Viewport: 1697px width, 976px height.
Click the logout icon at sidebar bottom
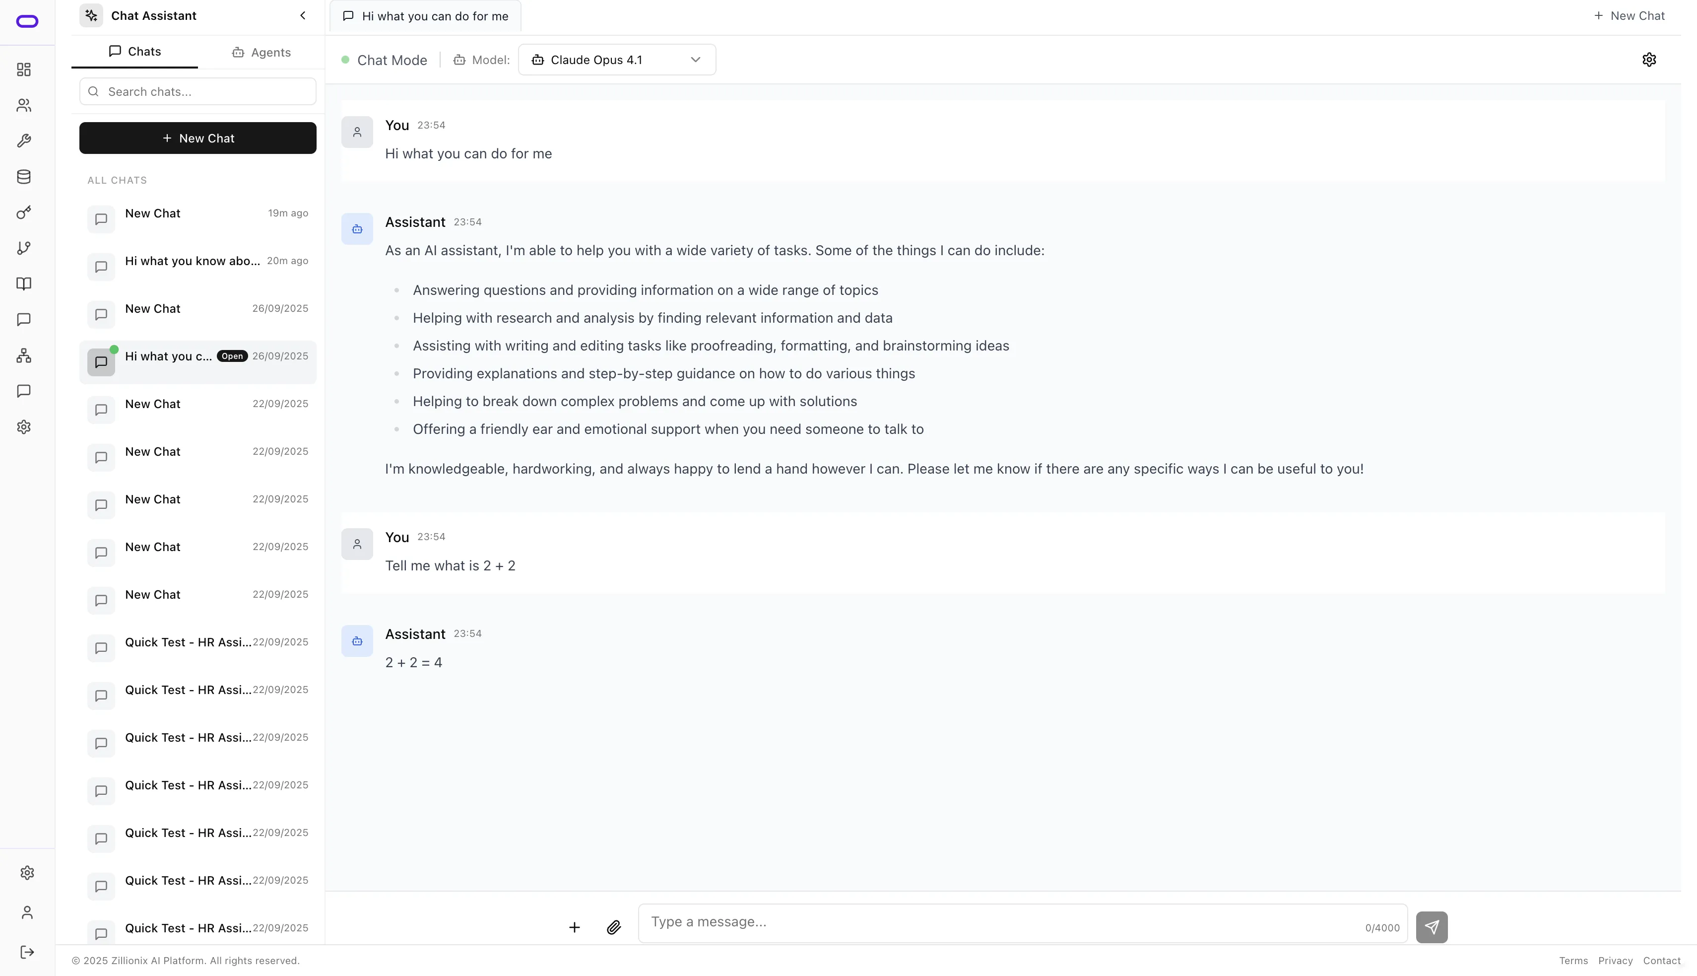tap(27, 952)
